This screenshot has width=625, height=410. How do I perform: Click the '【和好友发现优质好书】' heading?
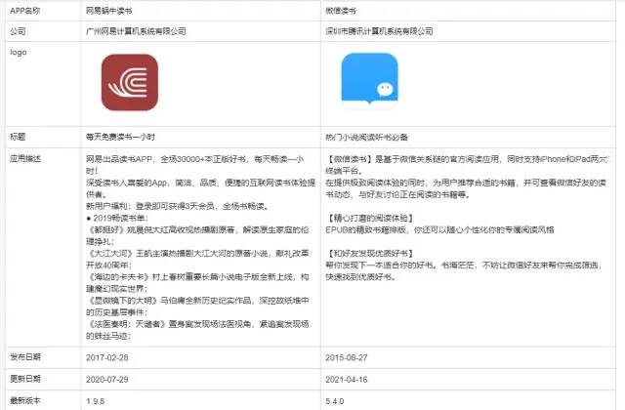coord(369,254)
